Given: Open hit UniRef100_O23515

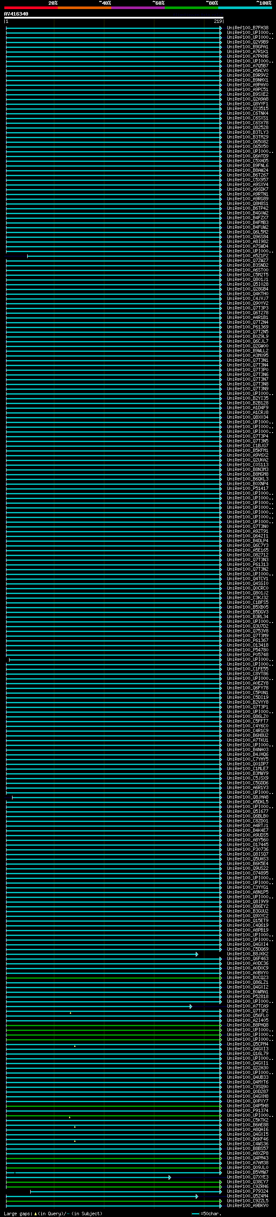Looking at the screenshot, I should 248,109.
